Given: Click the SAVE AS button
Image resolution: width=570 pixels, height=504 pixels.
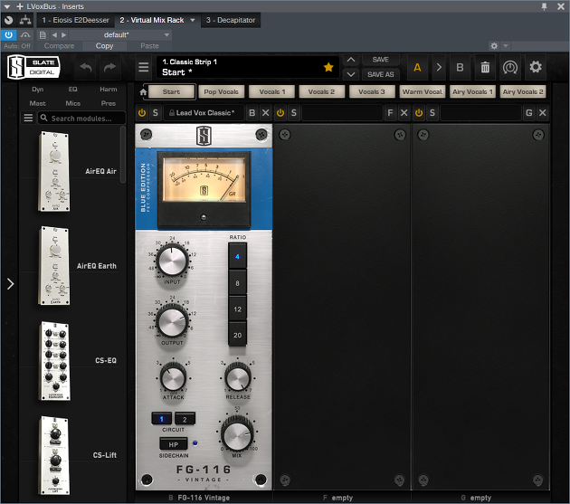Looking at the screenshot, I should (x=381, y=74).
